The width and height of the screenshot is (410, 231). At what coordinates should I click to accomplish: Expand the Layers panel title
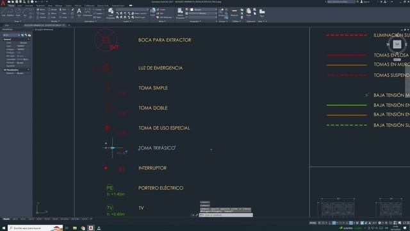(127, 21)
